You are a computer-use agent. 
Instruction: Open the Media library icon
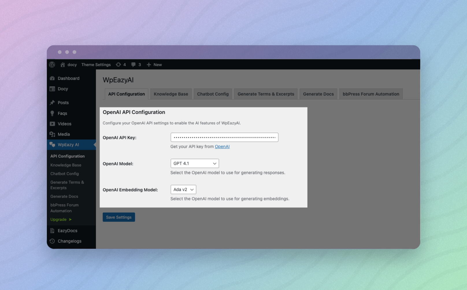(x=53, y=134)
